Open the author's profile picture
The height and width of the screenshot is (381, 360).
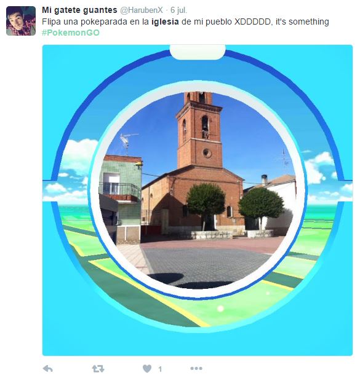(21, 21)
